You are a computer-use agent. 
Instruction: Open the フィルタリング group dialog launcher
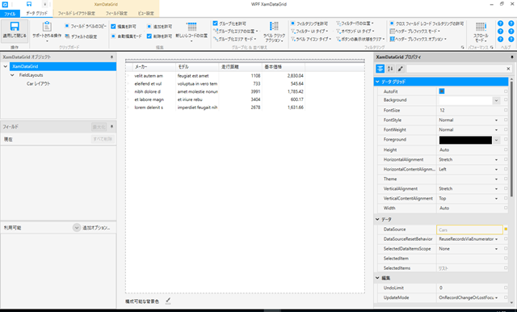pos(462,48)
